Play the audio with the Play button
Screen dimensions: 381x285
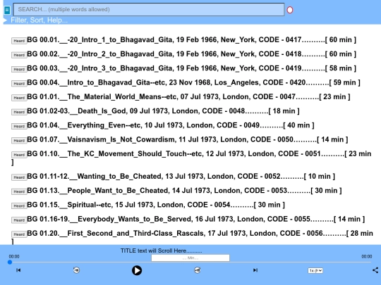[x=137, y=270]
